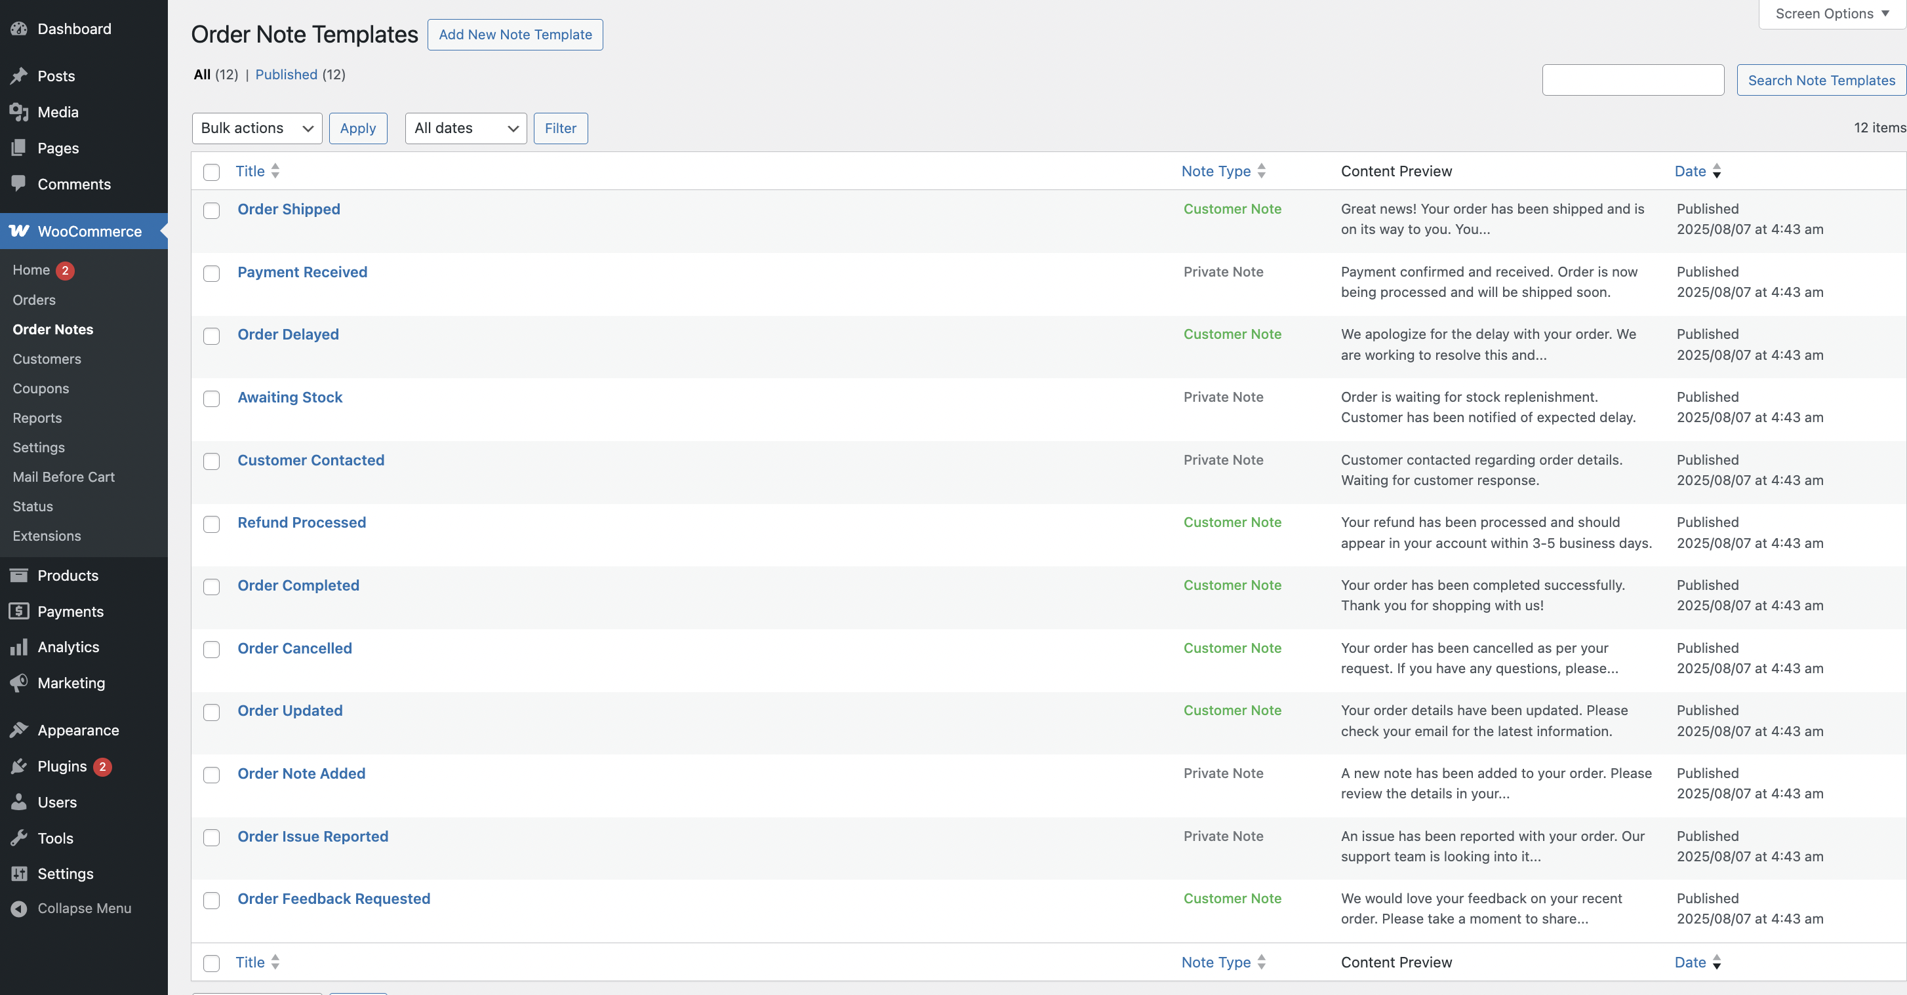This screenshot has height=995, width=1907.
Task: Click the Tools wrench icon
Action: click(18, 838)
